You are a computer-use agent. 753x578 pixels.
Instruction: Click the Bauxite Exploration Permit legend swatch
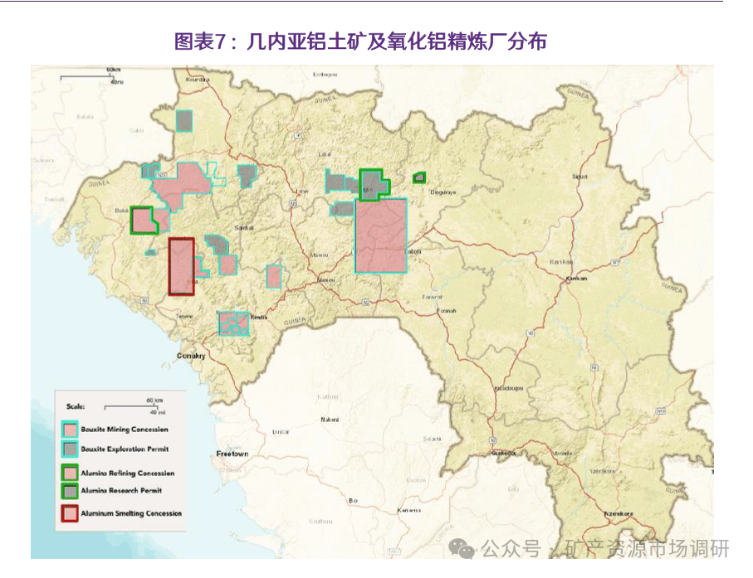(x=70, y=449)
